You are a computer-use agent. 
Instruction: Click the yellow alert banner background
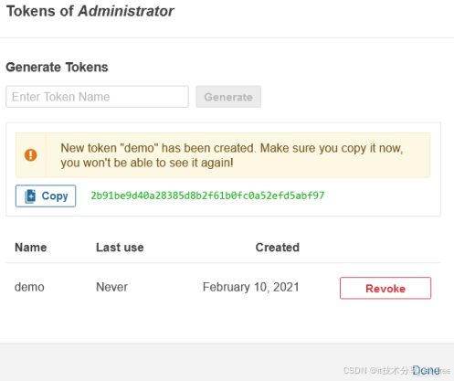click(223, 155)
